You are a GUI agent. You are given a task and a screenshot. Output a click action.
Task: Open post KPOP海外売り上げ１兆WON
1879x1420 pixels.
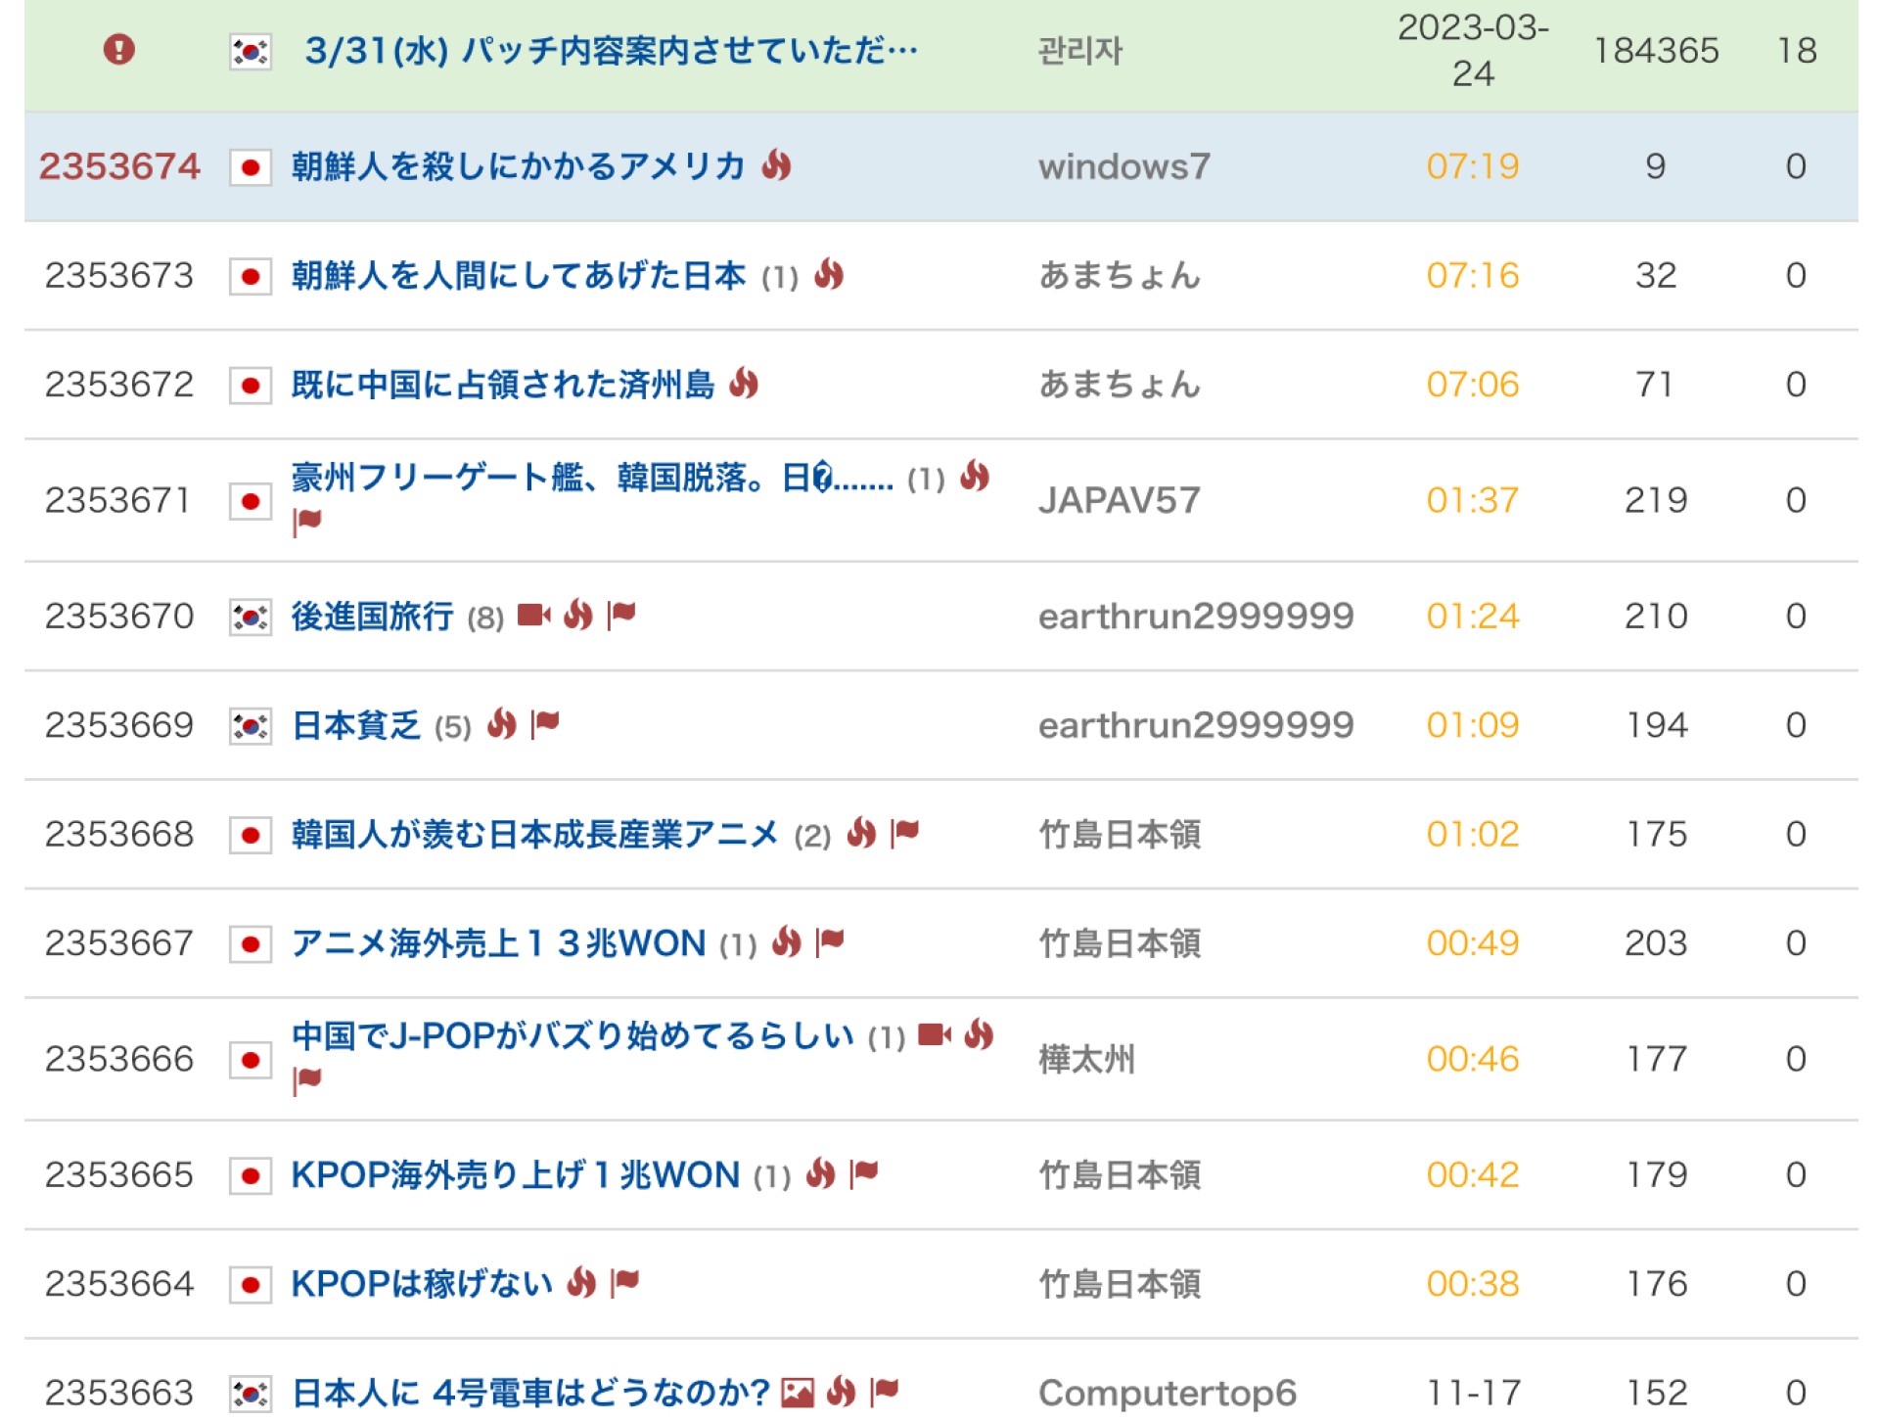coord(515,1174)
